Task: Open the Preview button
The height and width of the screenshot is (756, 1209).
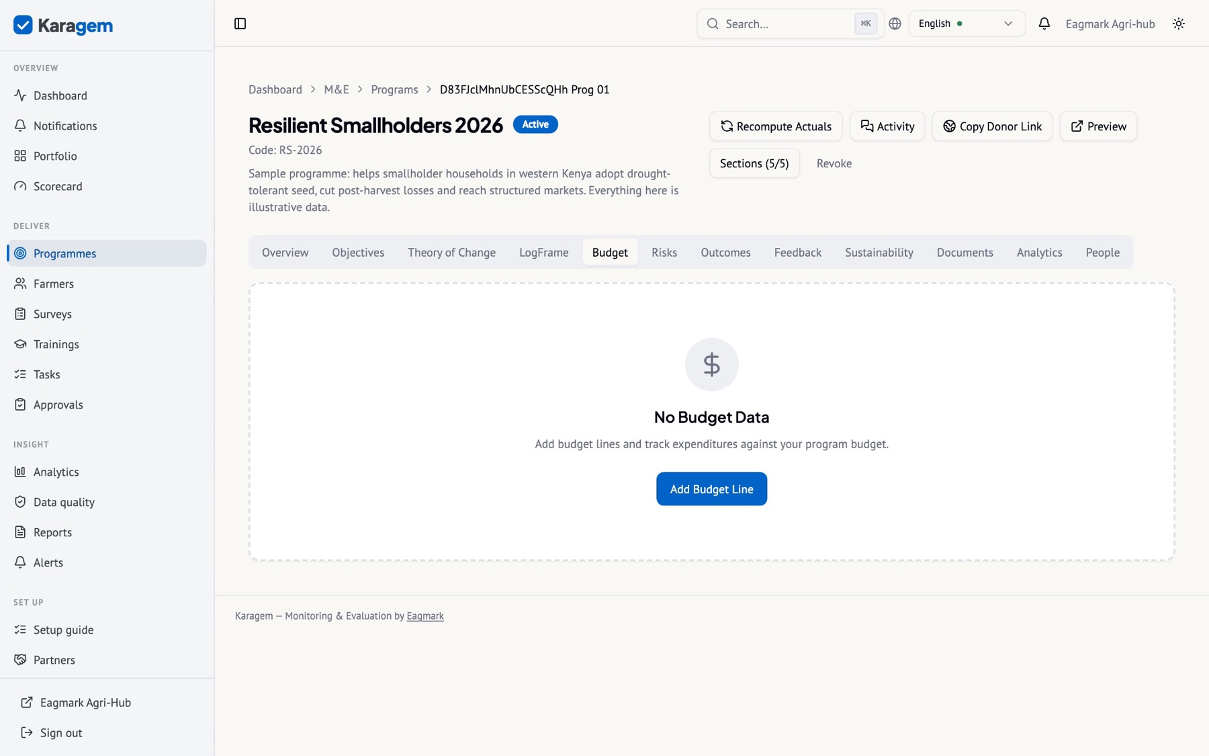Action: [x=1098, y=126]
